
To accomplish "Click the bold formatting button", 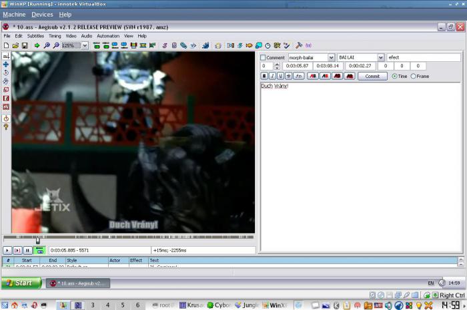I will (x=264, y=77).
